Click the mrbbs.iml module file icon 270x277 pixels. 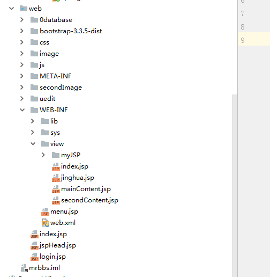[24, 268]
